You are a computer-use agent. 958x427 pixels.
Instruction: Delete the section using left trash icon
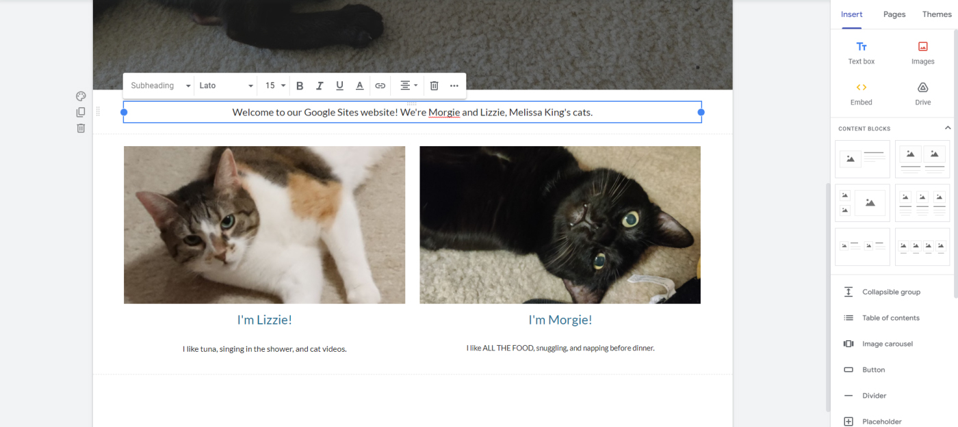(x=81, y=128)
